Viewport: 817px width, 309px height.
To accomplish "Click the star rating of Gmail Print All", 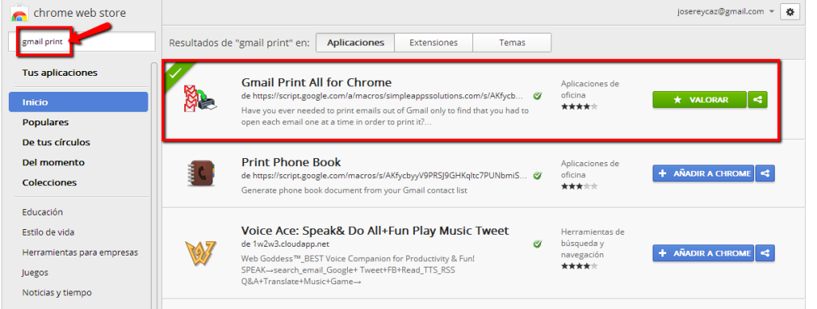I will pos(579,107).
